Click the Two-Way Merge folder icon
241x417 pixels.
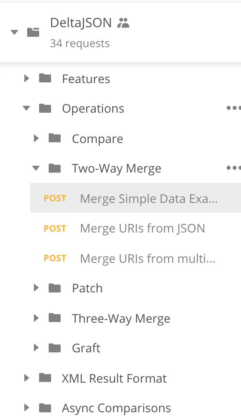(x=55, y=168)
